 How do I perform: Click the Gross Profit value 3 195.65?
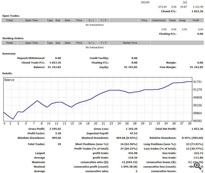click(55, 129)
